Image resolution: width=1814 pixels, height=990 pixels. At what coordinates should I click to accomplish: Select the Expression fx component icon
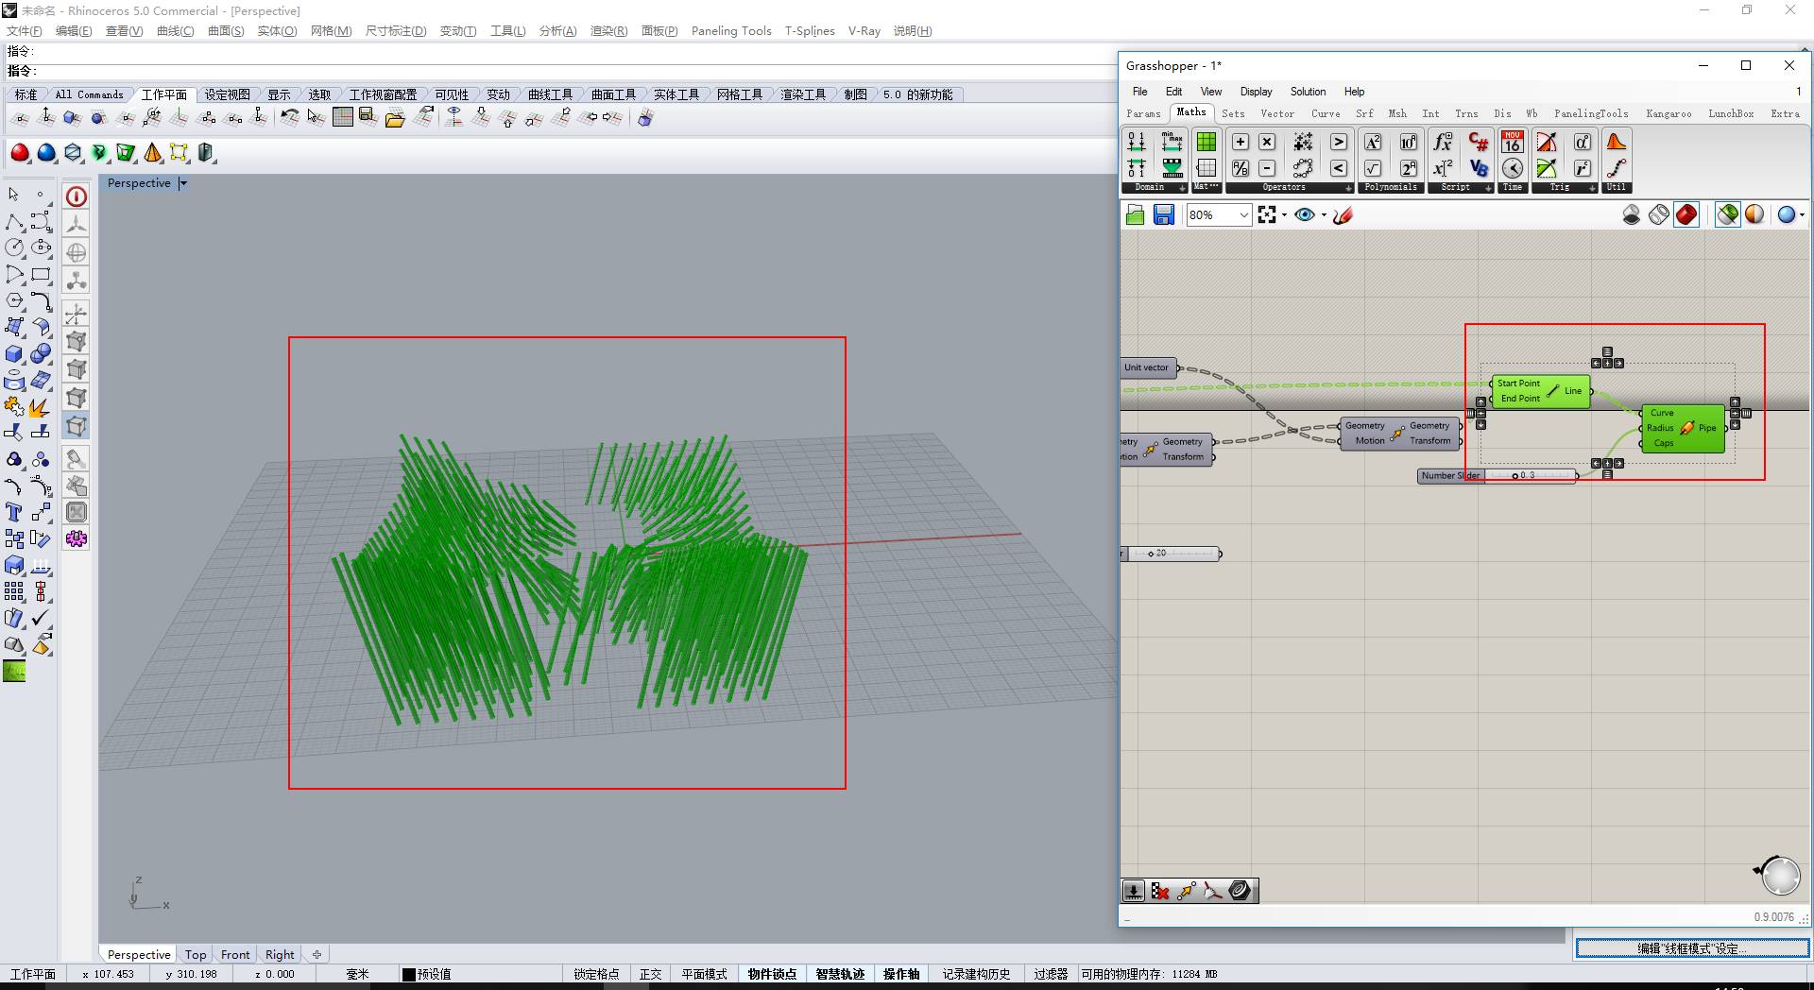pyautogui.click(x=1443, y=142)
